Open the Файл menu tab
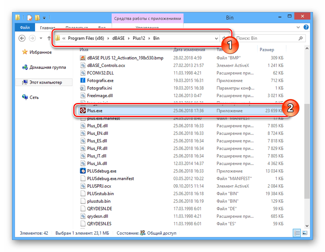 coord(25,27)
